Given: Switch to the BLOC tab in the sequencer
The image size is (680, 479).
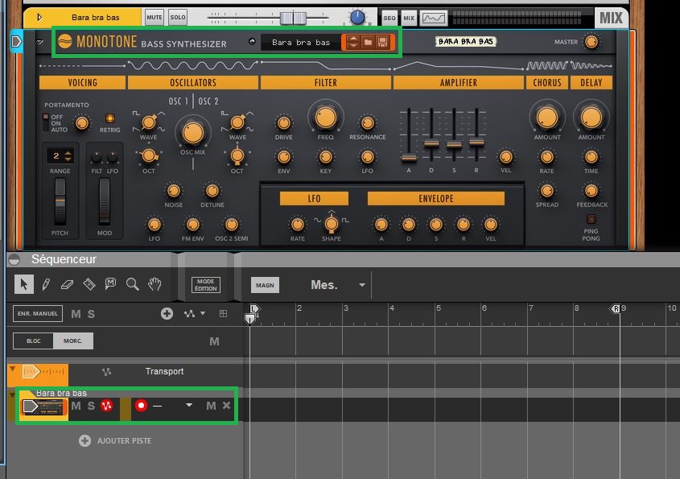Looking at the screenshot, I should (32, 341).
